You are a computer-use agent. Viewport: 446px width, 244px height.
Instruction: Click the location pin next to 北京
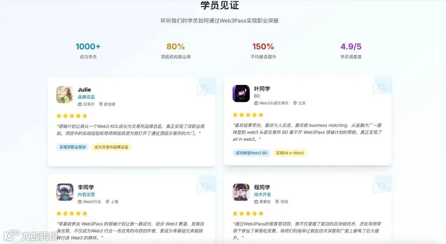click(x=295, y=103)
